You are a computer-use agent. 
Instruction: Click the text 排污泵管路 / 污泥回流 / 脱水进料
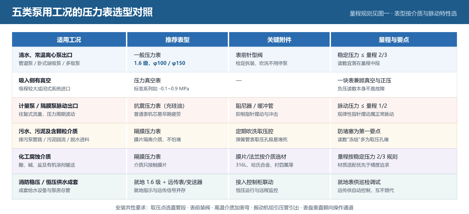[54, 139]
